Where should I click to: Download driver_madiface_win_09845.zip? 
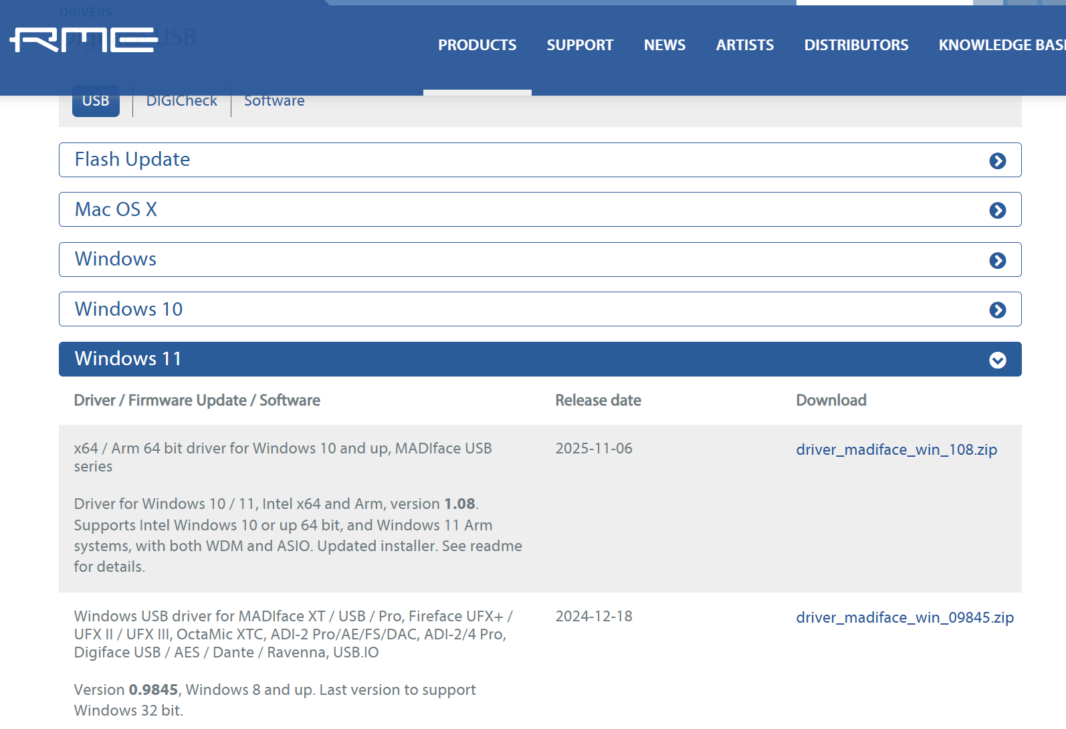tap(904, 617)
